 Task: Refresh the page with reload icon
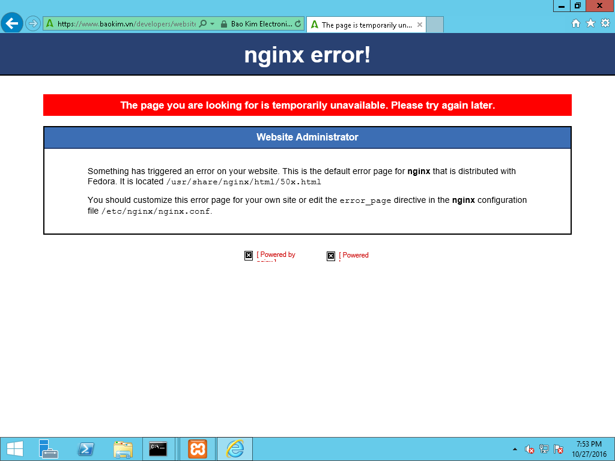[x=298, y=24]
